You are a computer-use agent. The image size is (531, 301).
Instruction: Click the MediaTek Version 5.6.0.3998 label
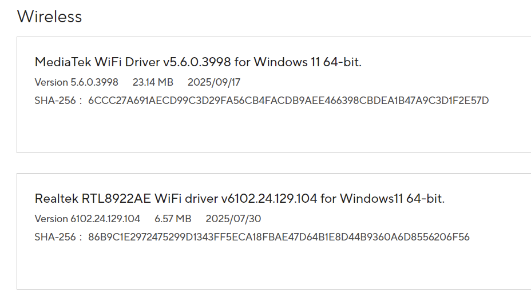click(77, 82)
